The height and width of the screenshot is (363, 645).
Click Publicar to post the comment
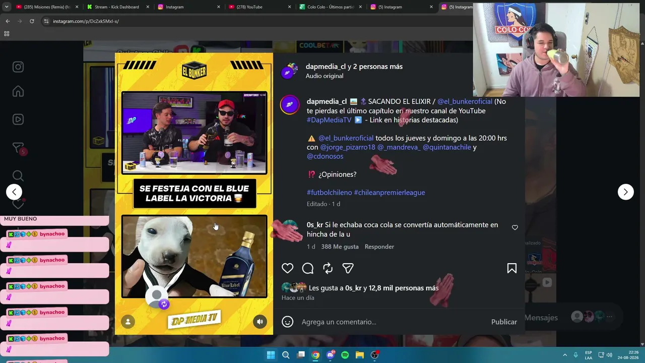504,322
